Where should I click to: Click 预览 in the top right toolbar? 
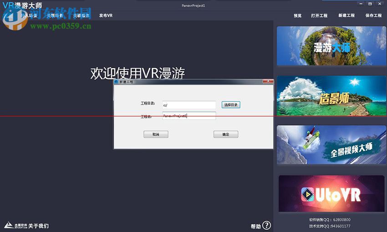point(298,15)
